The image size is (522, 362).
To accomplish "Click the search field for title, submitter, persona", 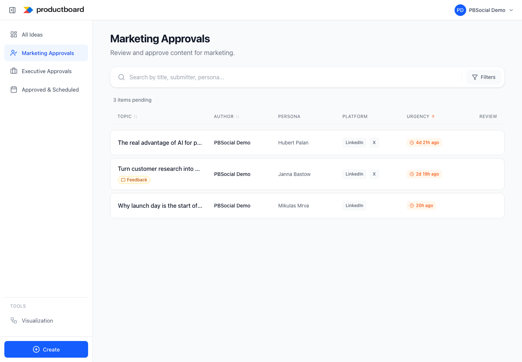I will tap(294, 77).
